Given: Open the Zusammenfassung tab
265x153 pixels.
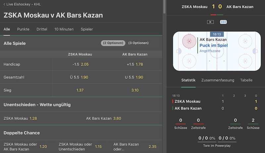Looking at the screenshot, I should [x=218, y=80].
